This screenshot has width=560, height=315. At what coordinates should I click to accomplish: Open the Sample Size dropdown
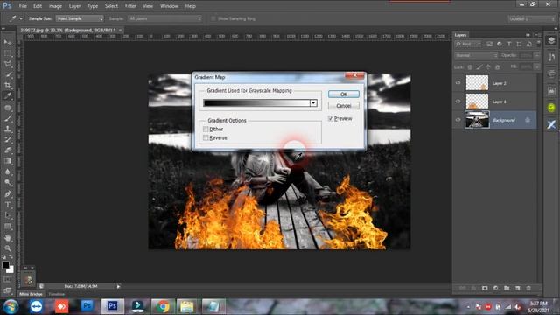pyautogui.click(x=80, y=18)
